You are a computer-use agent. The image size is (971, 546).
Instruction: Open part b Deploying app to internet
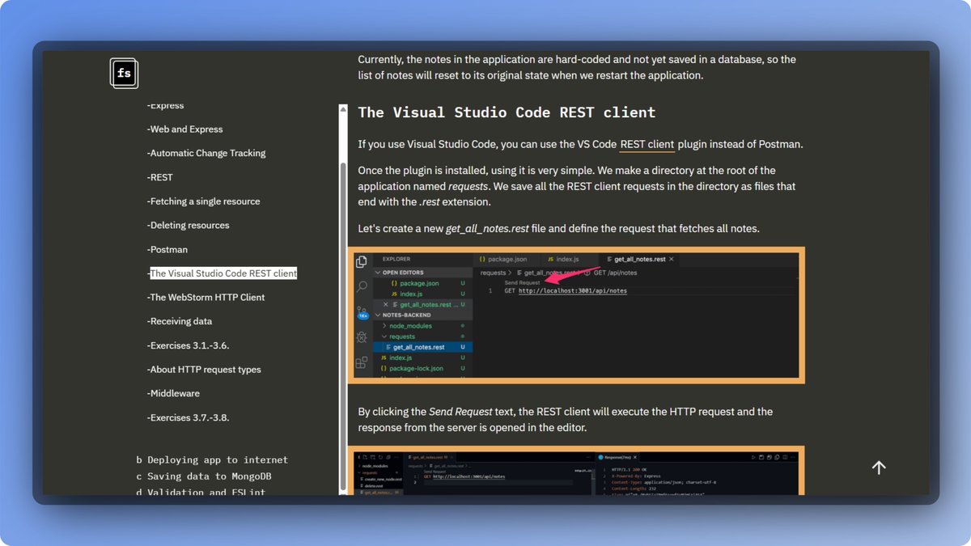point(212,459)
